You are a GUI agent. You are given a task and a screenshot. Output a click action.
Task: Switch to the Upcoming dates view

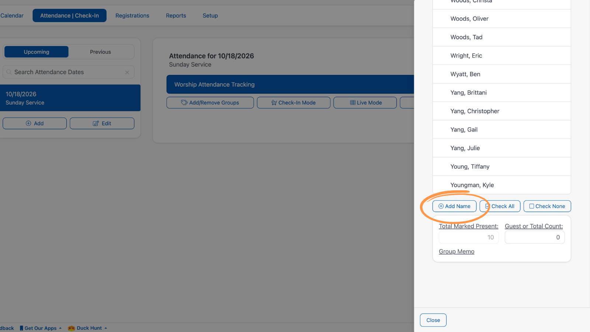pyautogui.click(x=37, y=52)
